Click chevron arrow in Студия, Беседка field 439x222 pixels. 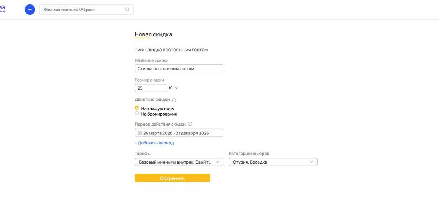pos(312,162)
